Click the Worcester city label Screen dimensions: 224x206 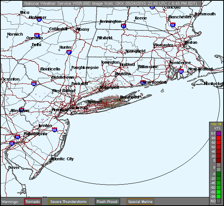click(163, 45)
